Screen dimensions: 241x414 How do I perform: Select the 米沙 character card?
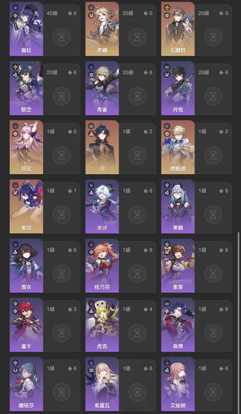coord(121,207)
